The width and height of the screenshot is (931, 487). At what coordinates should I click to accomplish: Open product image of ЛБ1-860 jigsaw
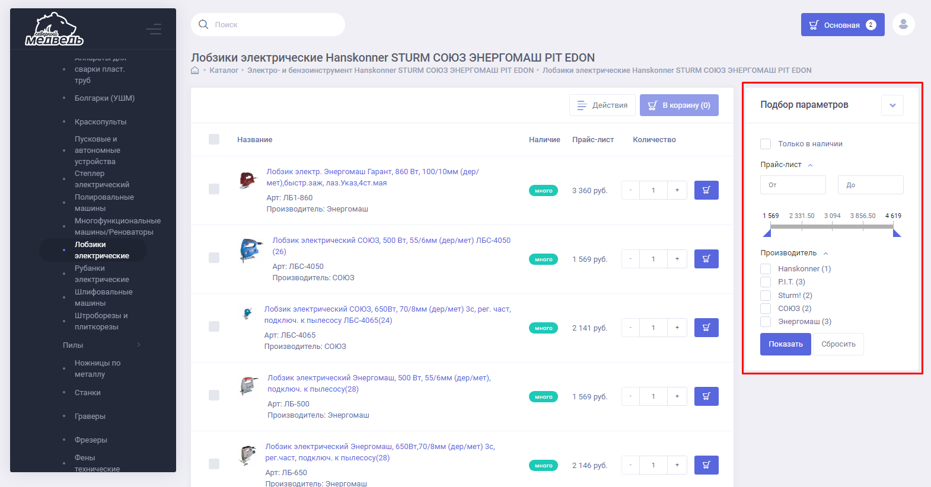[x=247, y=180]
